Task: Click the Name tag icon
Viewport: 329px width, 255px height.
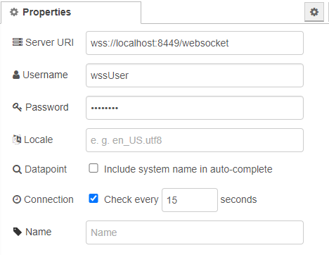Action: coord(18,232)
